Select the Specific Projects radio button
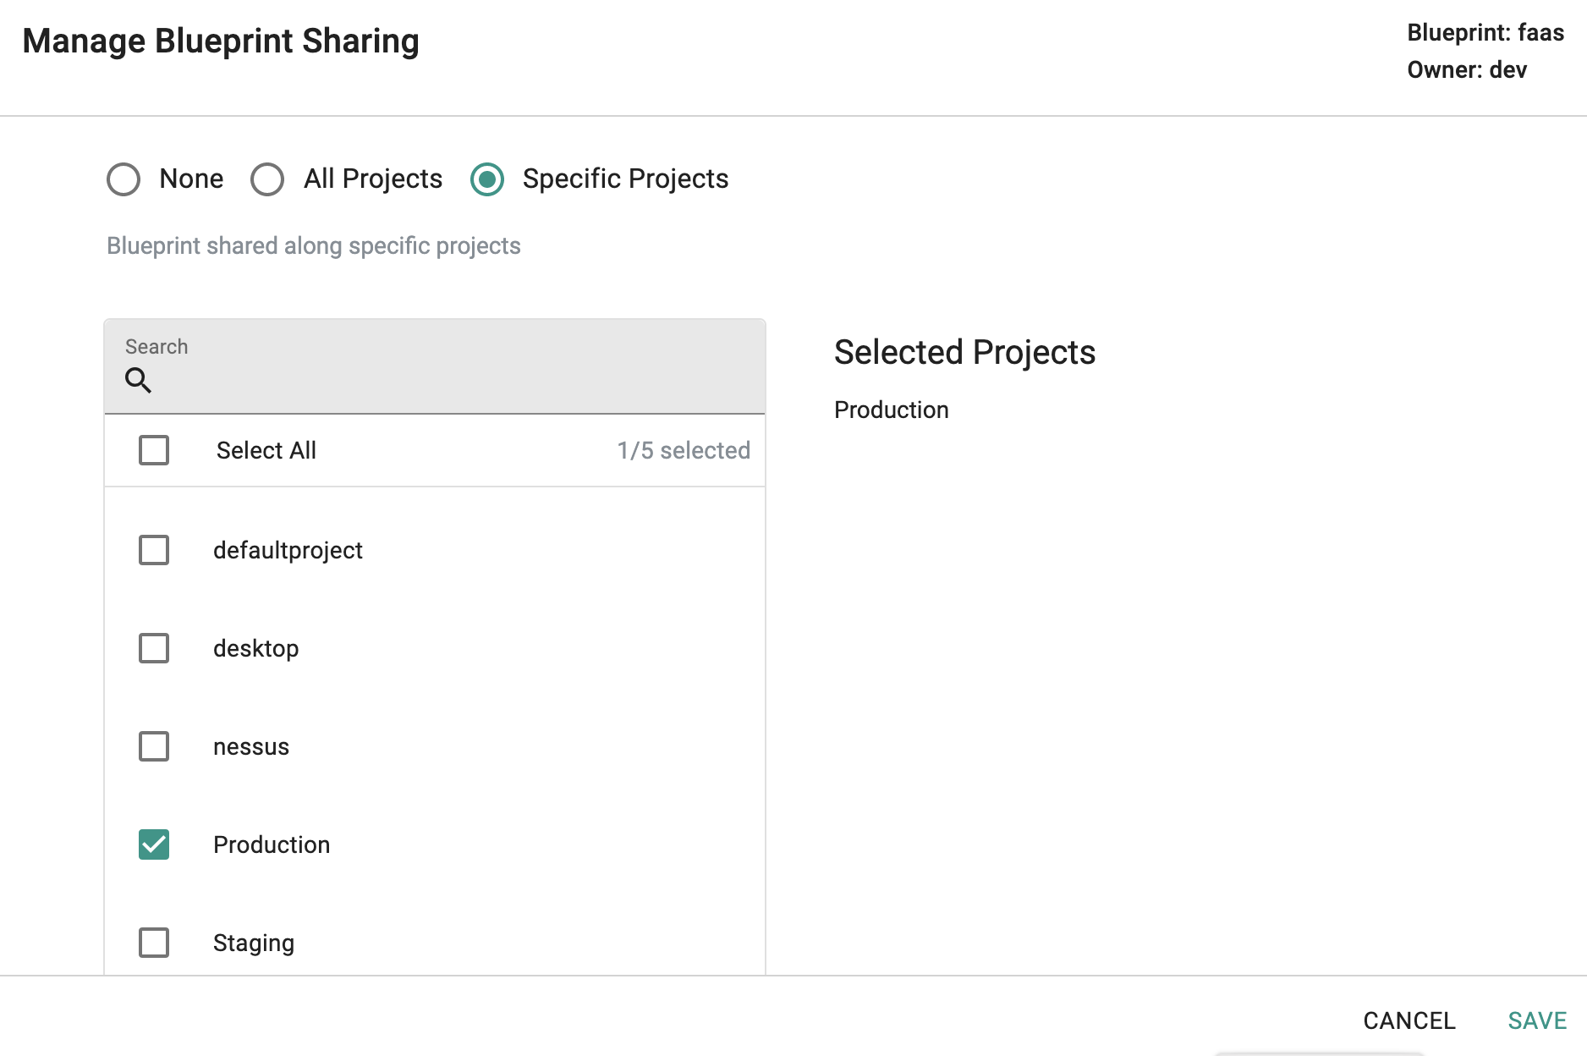Viewport: 1587px width, 1056px height. pyautogui.click(x=487, y=179)
